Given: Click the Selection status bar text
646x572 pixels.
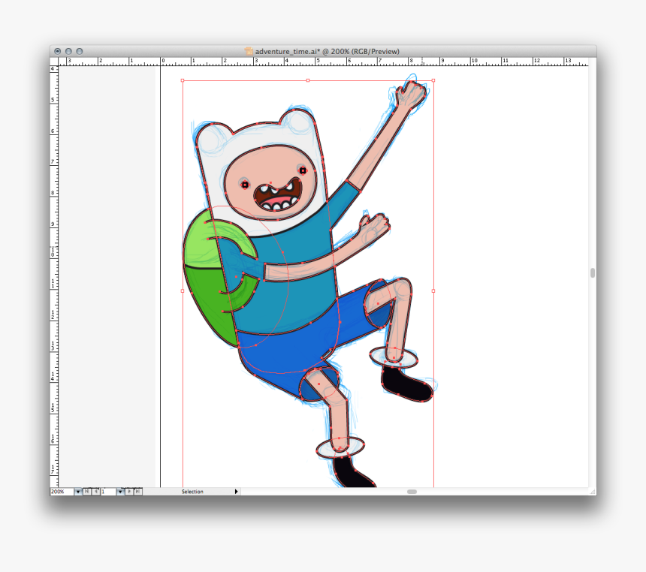Looking at the screenshot, I should pos(192,492).
